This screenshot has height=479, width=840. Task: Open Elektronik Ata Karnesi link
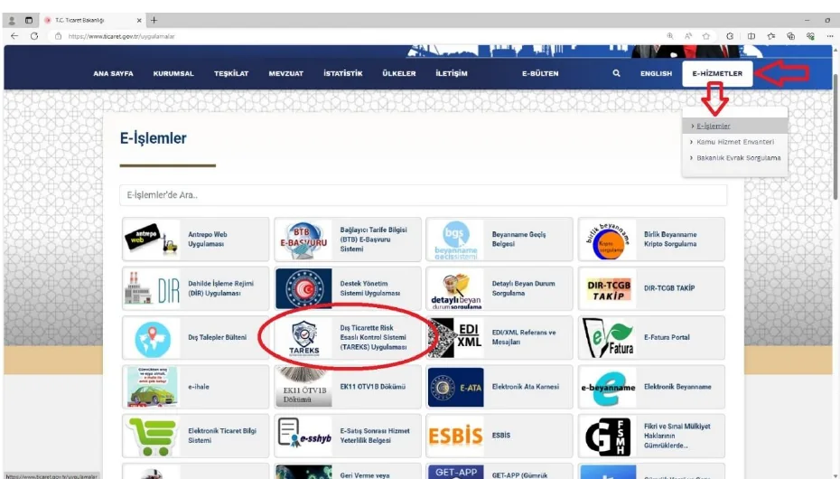click(525, 386)
